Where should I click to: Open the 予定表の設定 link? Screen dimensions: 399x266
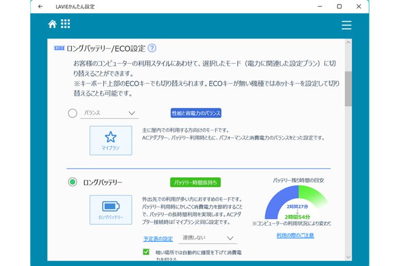158,239
